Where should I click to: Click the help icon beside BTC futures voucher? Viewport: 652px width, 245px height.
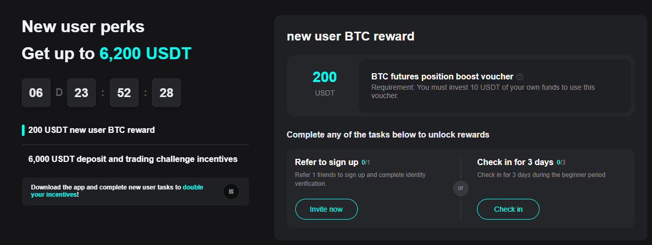pos(520,77)
